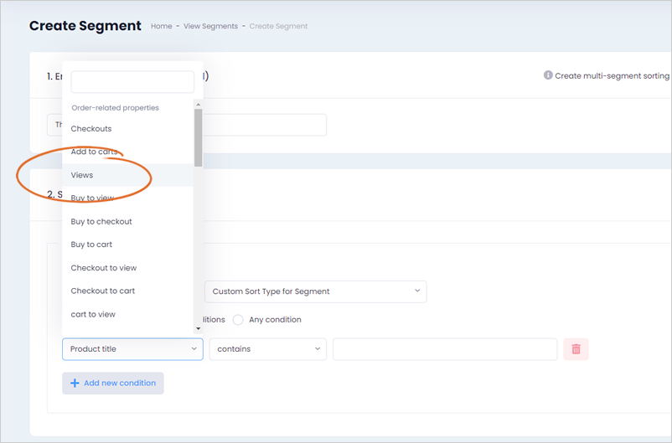This screenshot has width=672, height=443.
Task: Expand Custom Sort Type for Segment dropdown
Action: 315,291
